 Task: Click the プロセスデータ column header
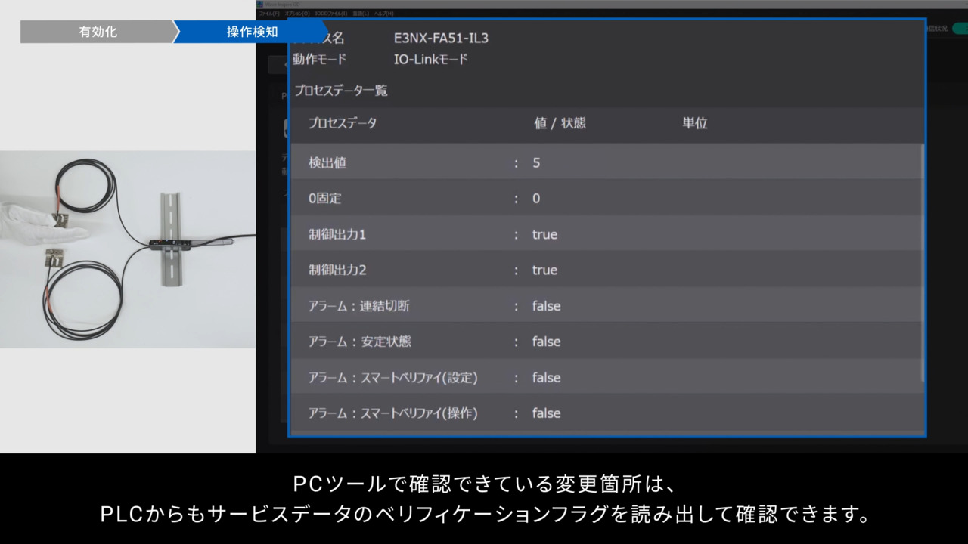342,123
